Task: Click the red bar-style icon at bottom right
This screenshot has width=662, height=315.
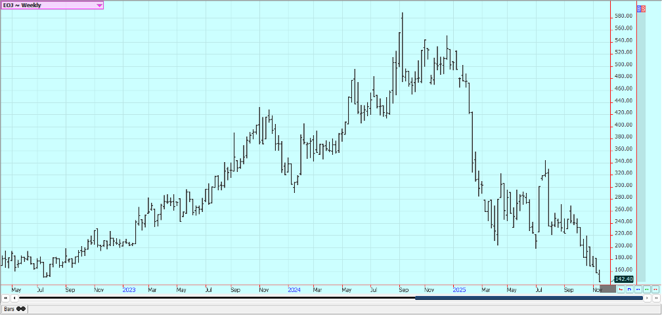Action: (x=621, y=289)
